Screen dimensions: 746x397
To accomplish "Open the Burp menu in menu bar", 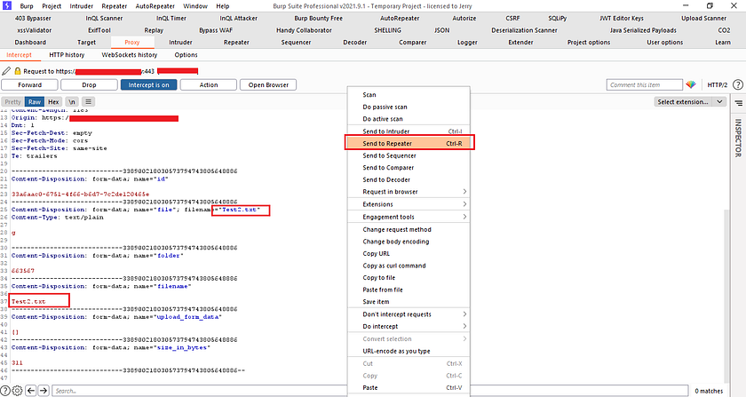I will (27, 6).
